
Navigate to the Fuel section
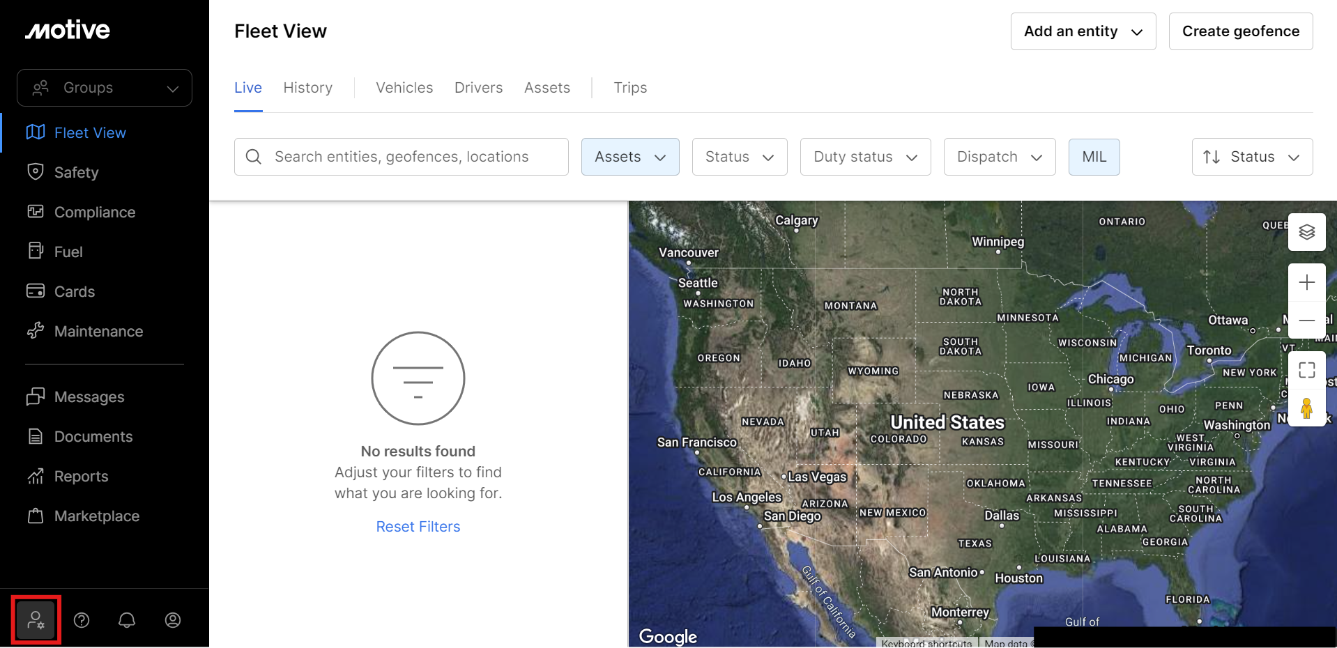68,252
